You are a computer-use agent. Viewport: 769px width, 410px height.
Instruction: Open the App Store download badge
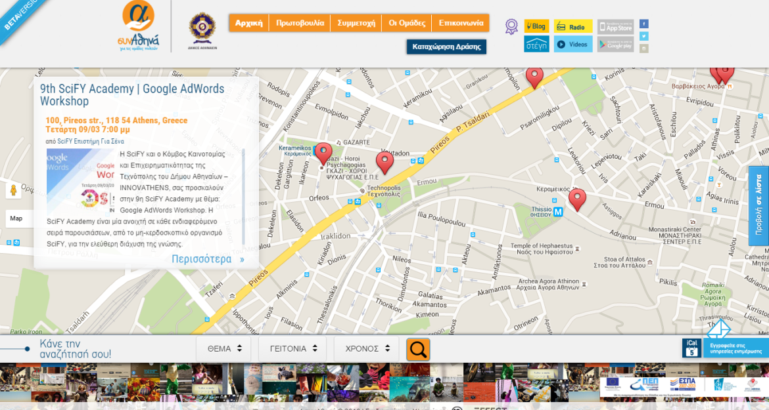click(615, 26)
